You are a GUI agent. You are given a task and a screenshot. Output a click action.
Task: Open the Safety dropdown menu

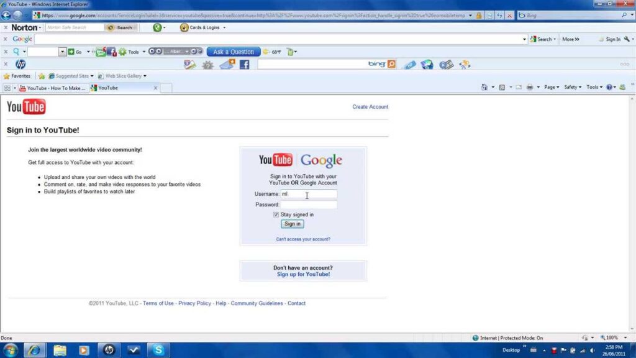pyautogui.click(x=573, y=88)
